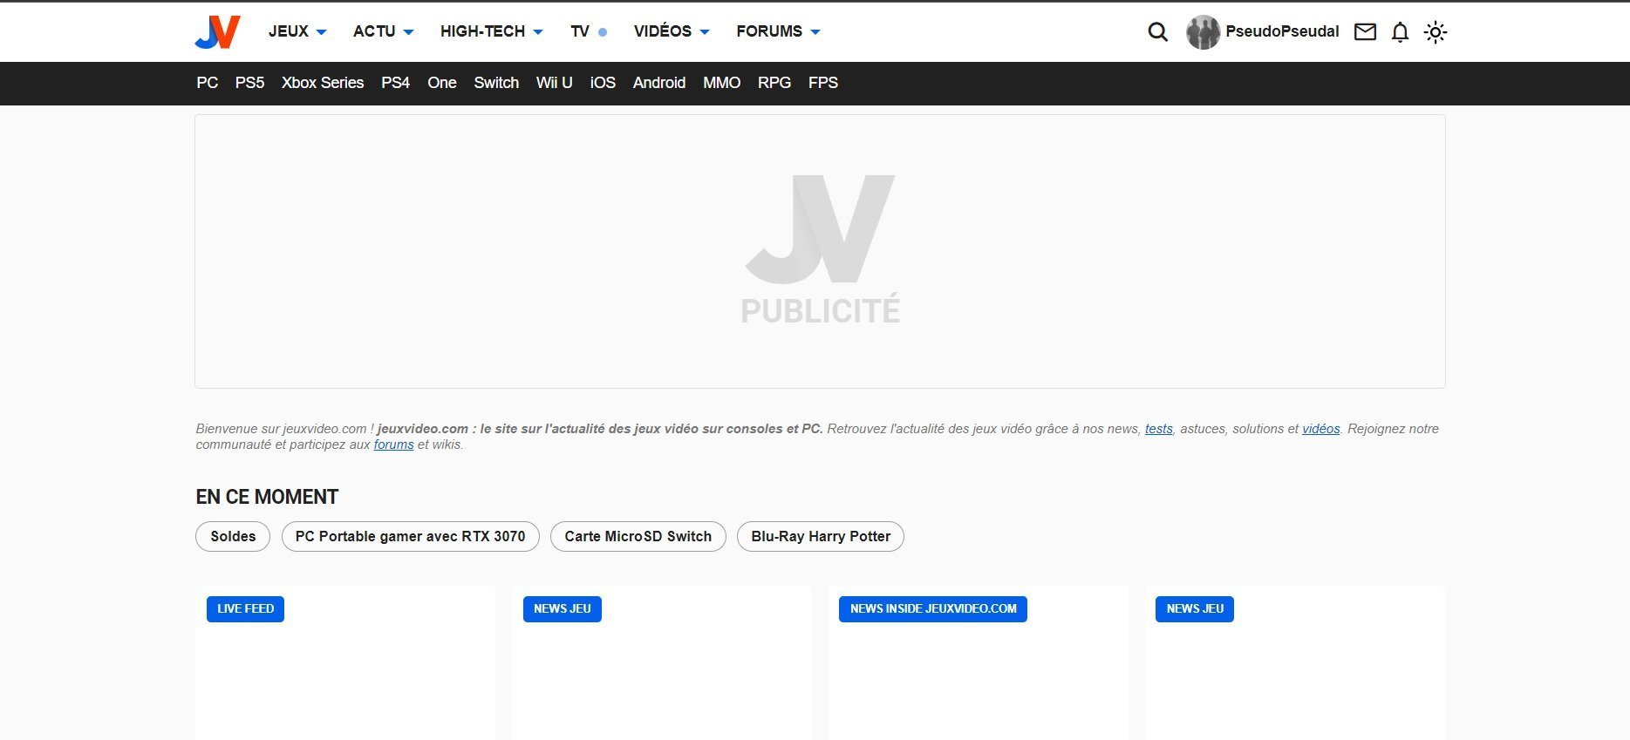Open the FORUMS dropdown menu
This screenshot has width=1630, height=740.
[x=778, y=31]
